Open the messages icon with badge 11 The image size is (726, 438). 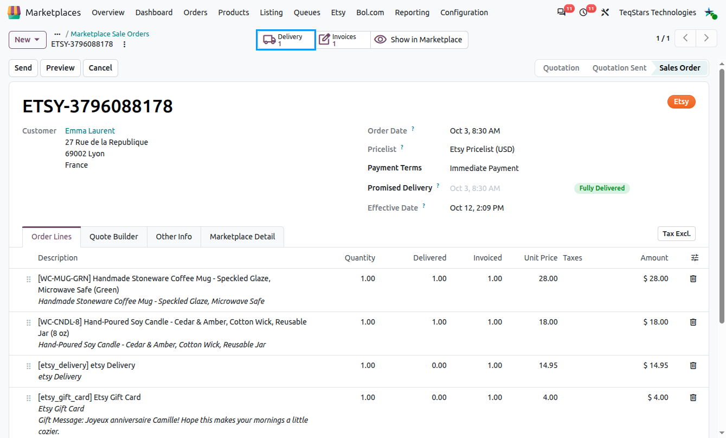(x=561, y=12)
